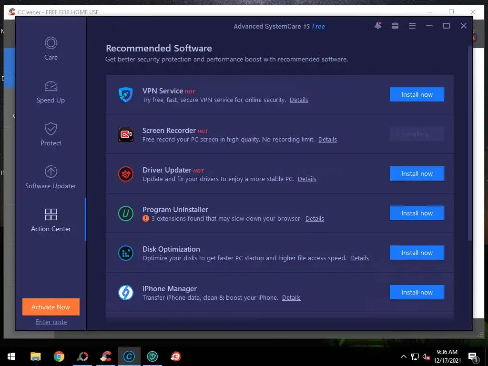Click the VPN Service title text
Viewport: 488px width, 366px height.
pyautogui.click(x=163, y=91)
